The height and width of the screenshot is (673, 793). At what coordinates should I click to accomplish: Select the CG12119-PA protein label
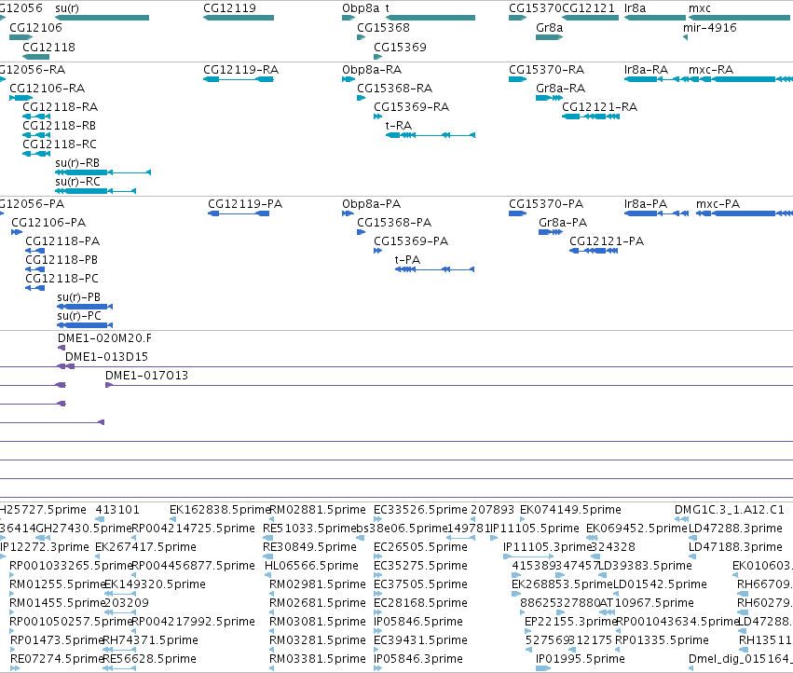[245, 204]
